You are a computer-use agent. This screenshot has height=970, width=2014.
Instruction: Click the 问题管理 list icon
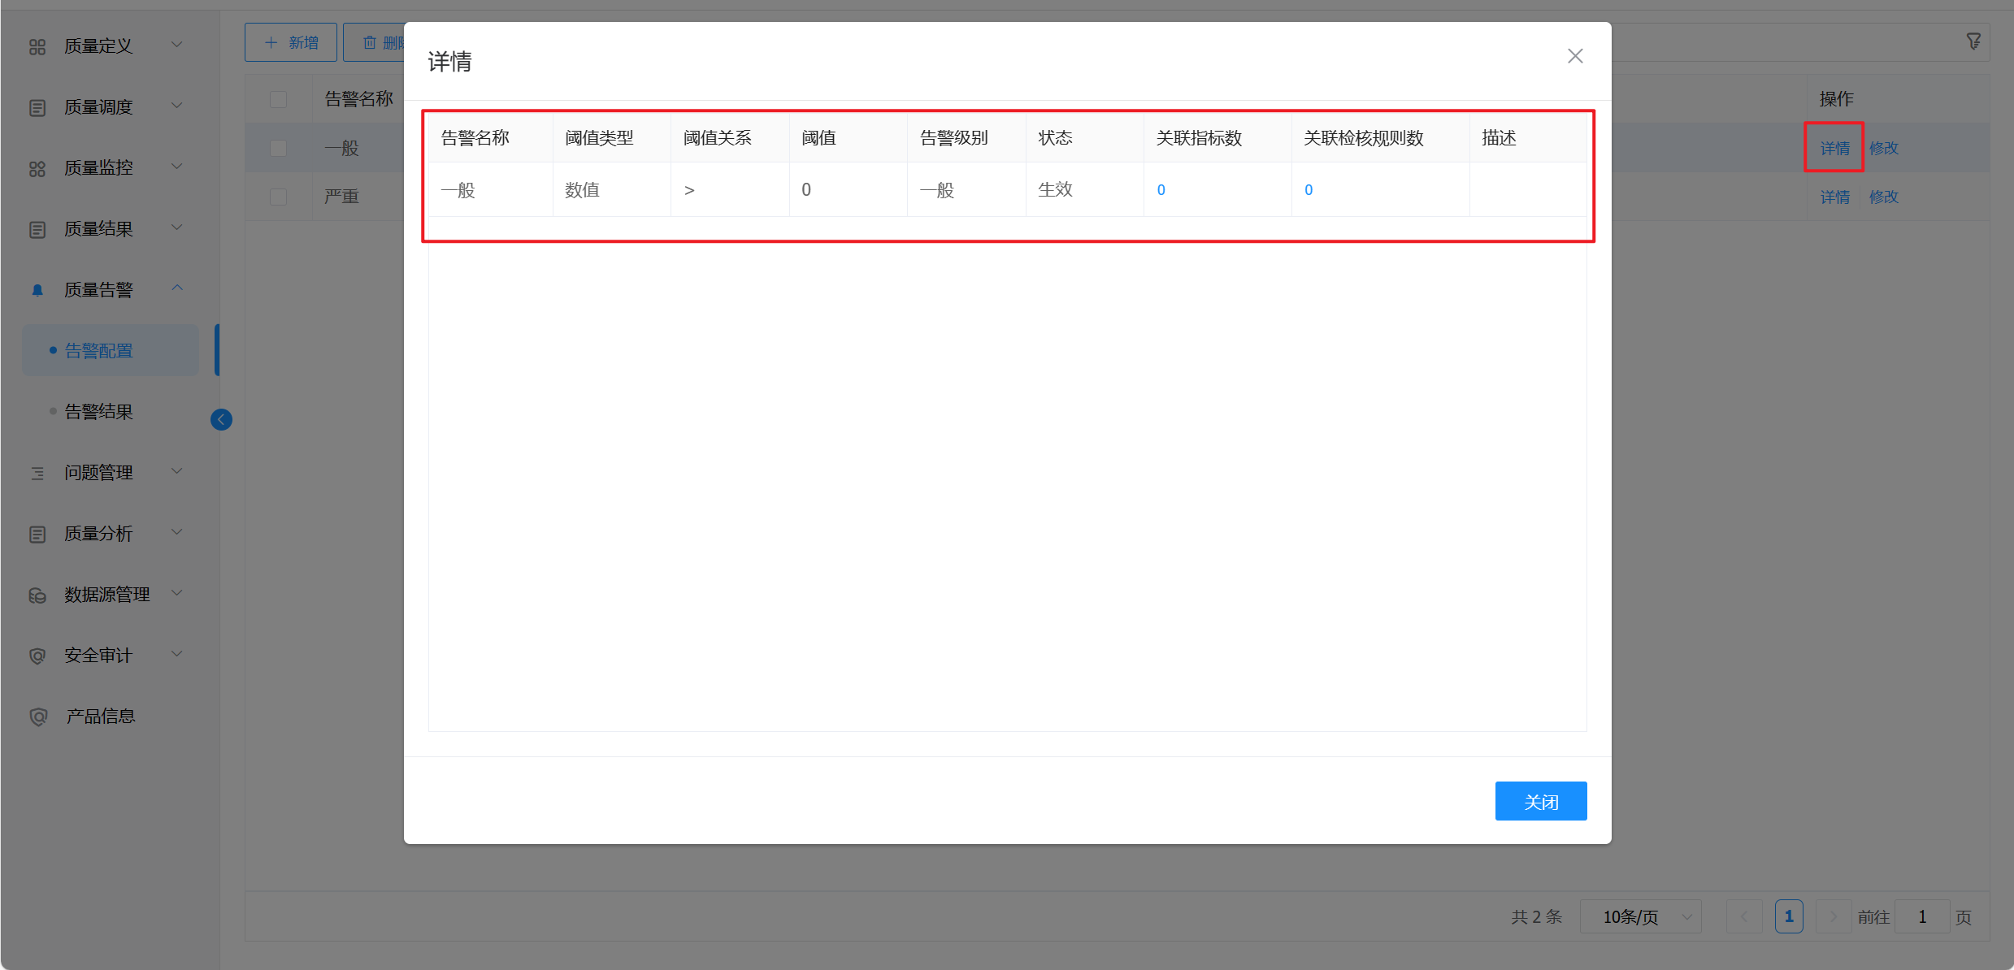(37, 473)
